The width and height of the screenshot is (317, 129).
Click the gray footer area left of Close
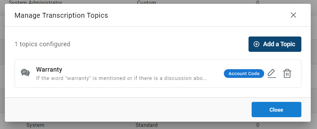127,110
